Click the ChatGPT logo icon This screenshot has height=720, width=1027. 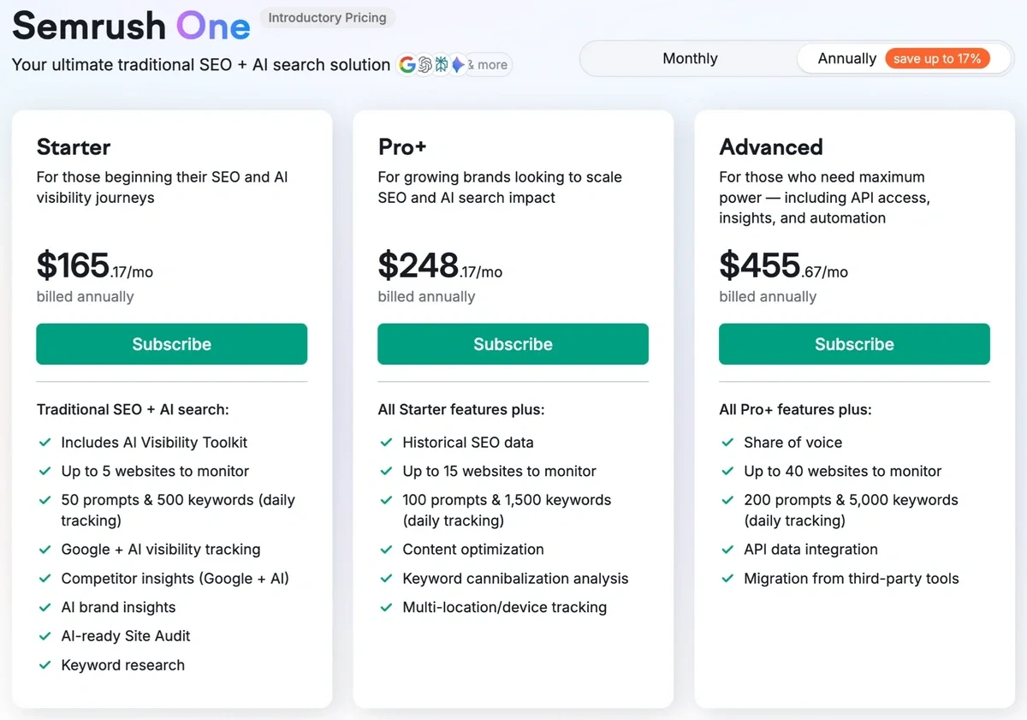pos(424,65)
